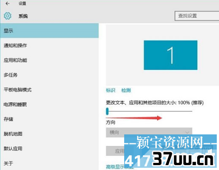
Task: Click the text size slider handle
Action: coord(107,111)
